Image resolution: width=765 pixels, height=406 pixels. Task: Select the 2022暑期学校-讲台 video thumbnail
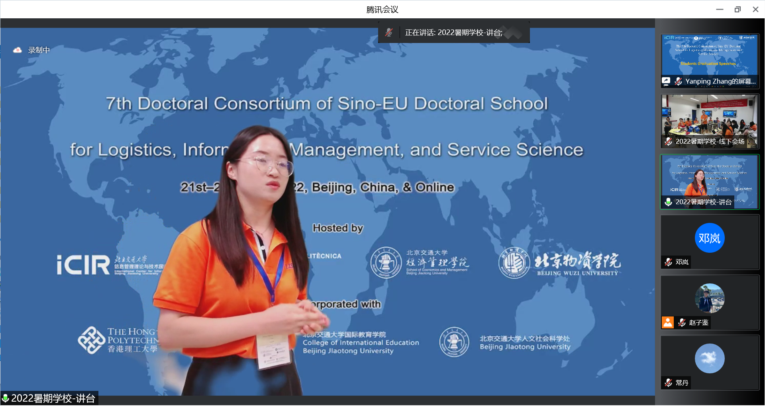click(710, 182)
